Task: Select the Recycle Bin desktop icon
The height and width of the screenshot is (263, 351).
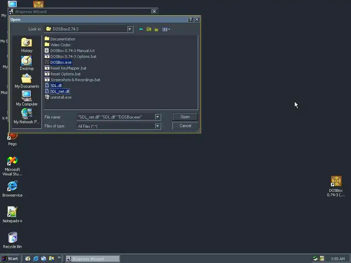Action: (x=12, y=240)
